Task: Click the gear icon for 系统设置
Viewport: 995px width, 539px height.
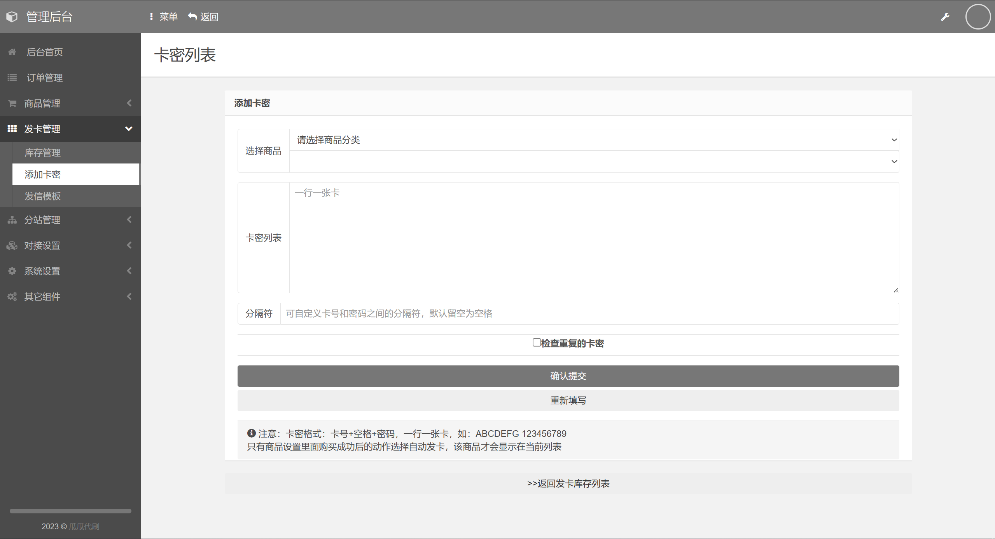Action: pyautogui.click(x=12, y=271)
